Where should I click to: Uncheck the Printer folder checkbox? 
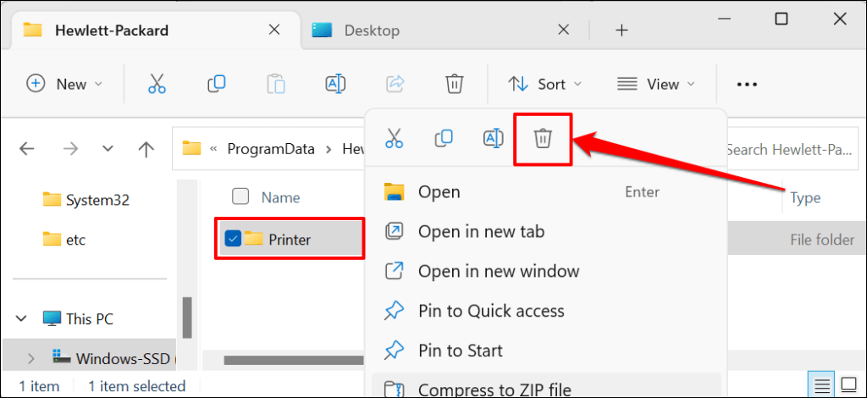(234, 239)
